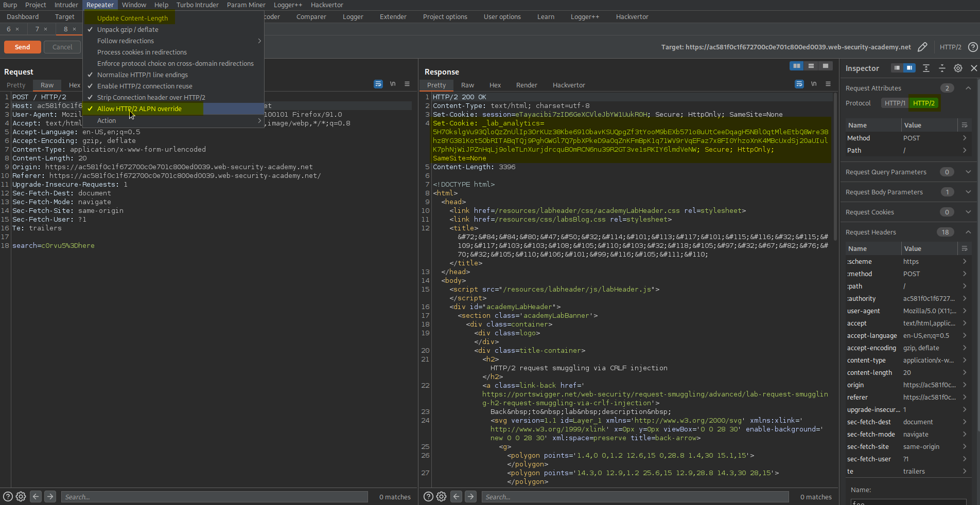Open Inspector settings gear
This screenshot has width=980, height=505.
(958, 68)
